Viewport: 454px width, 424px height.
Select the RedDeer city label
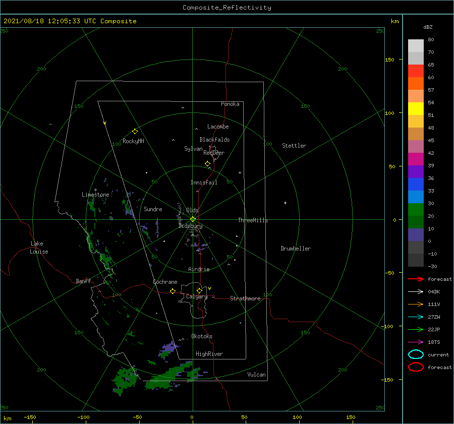pyautogui.click(x=214, y=153)
